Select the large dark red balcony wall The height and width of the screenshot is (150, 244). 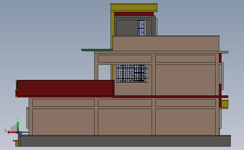65,89
